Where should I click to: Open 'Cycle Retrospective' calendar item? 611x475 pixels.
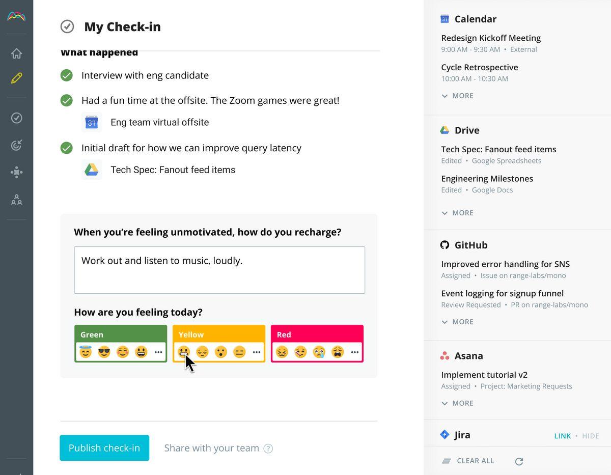(479, 67)
